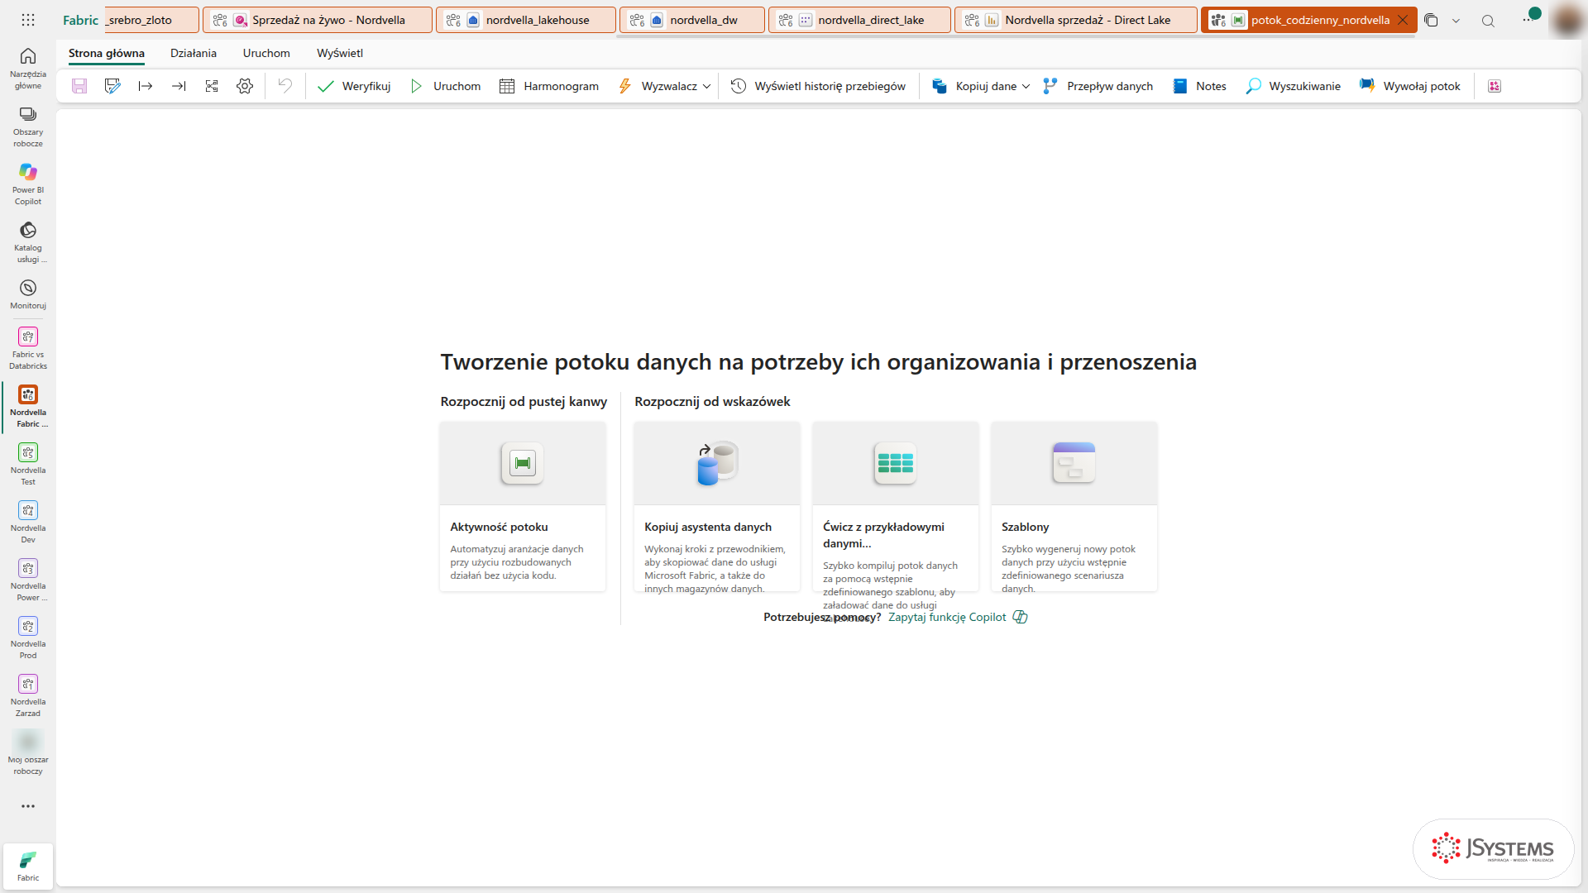The height and width of the screenshot is (893, 1588).
Task: Open Katalog usługi sidebar icon
Action: coord(28,241)
